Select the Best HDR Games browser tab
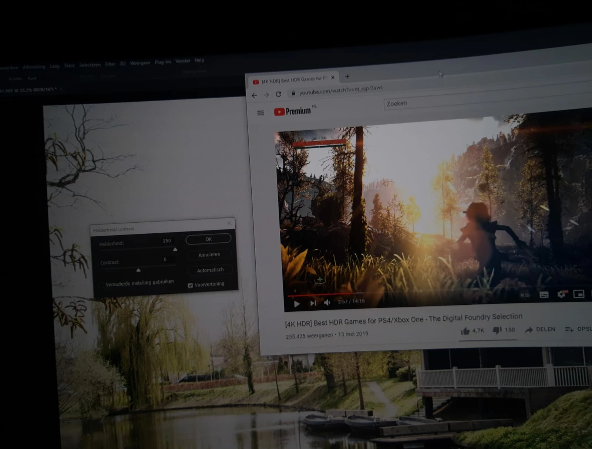This screenshot has width=592, height=449. point(294,80)
